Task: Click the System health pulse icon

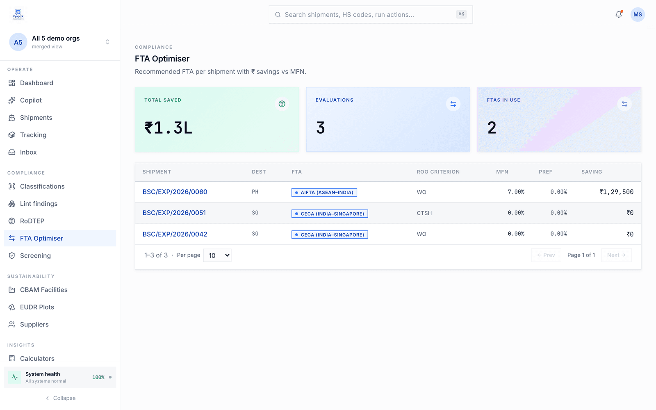Action: 15,377
